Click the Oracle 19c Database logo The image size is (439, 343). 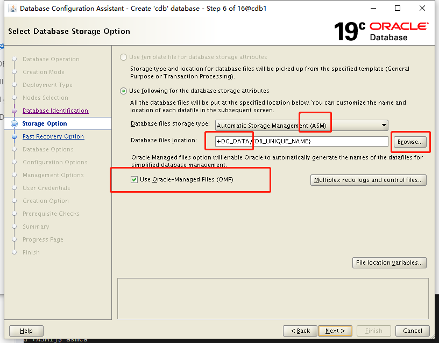[x=381, y=31]
